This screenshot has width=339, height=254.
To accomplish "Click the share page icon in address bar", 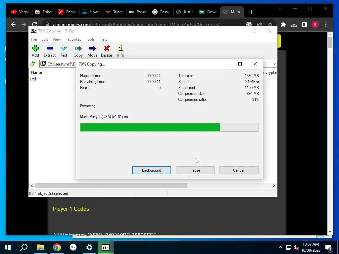I will [x=260, y=24].
